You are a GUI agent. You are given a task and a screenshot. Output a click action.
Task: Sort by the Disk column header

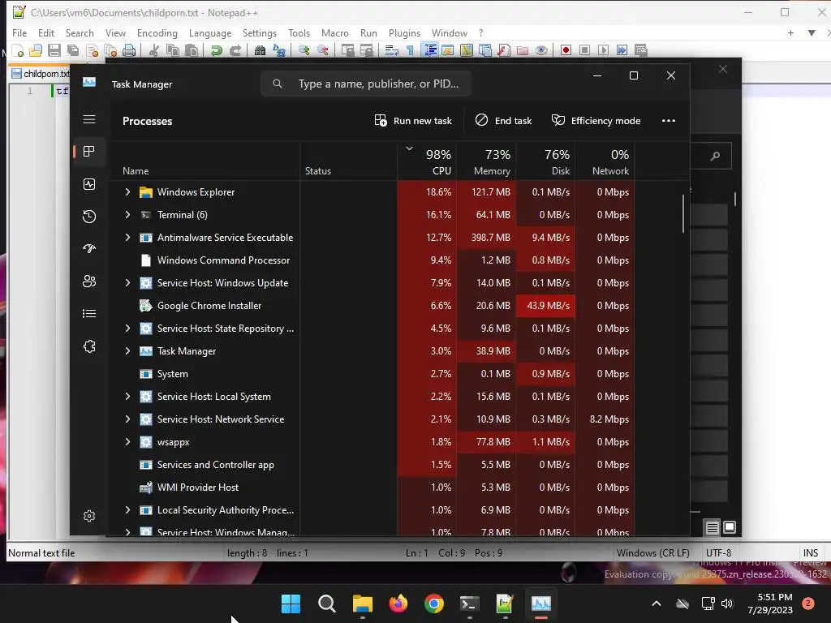coord(546,161)
